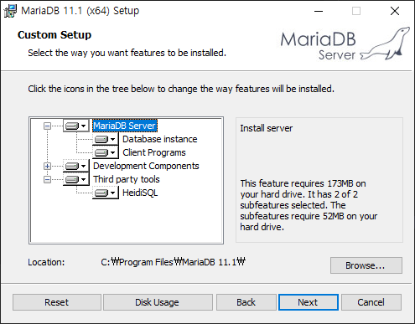Collapse the MariaDB Server tree node
Viewport: 415px width, 324px height.
click(x=47, y=126)
